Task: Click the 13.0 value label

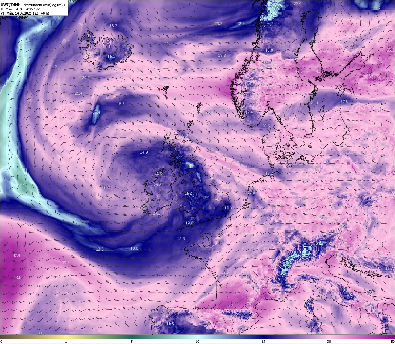Action: point(134,248)
